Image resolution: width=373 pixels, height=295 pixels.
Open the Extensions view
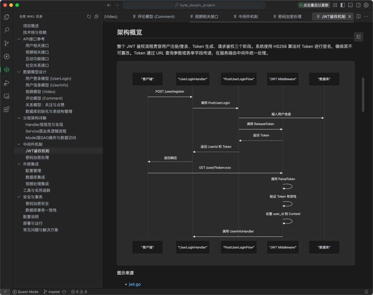pos(6,109)
